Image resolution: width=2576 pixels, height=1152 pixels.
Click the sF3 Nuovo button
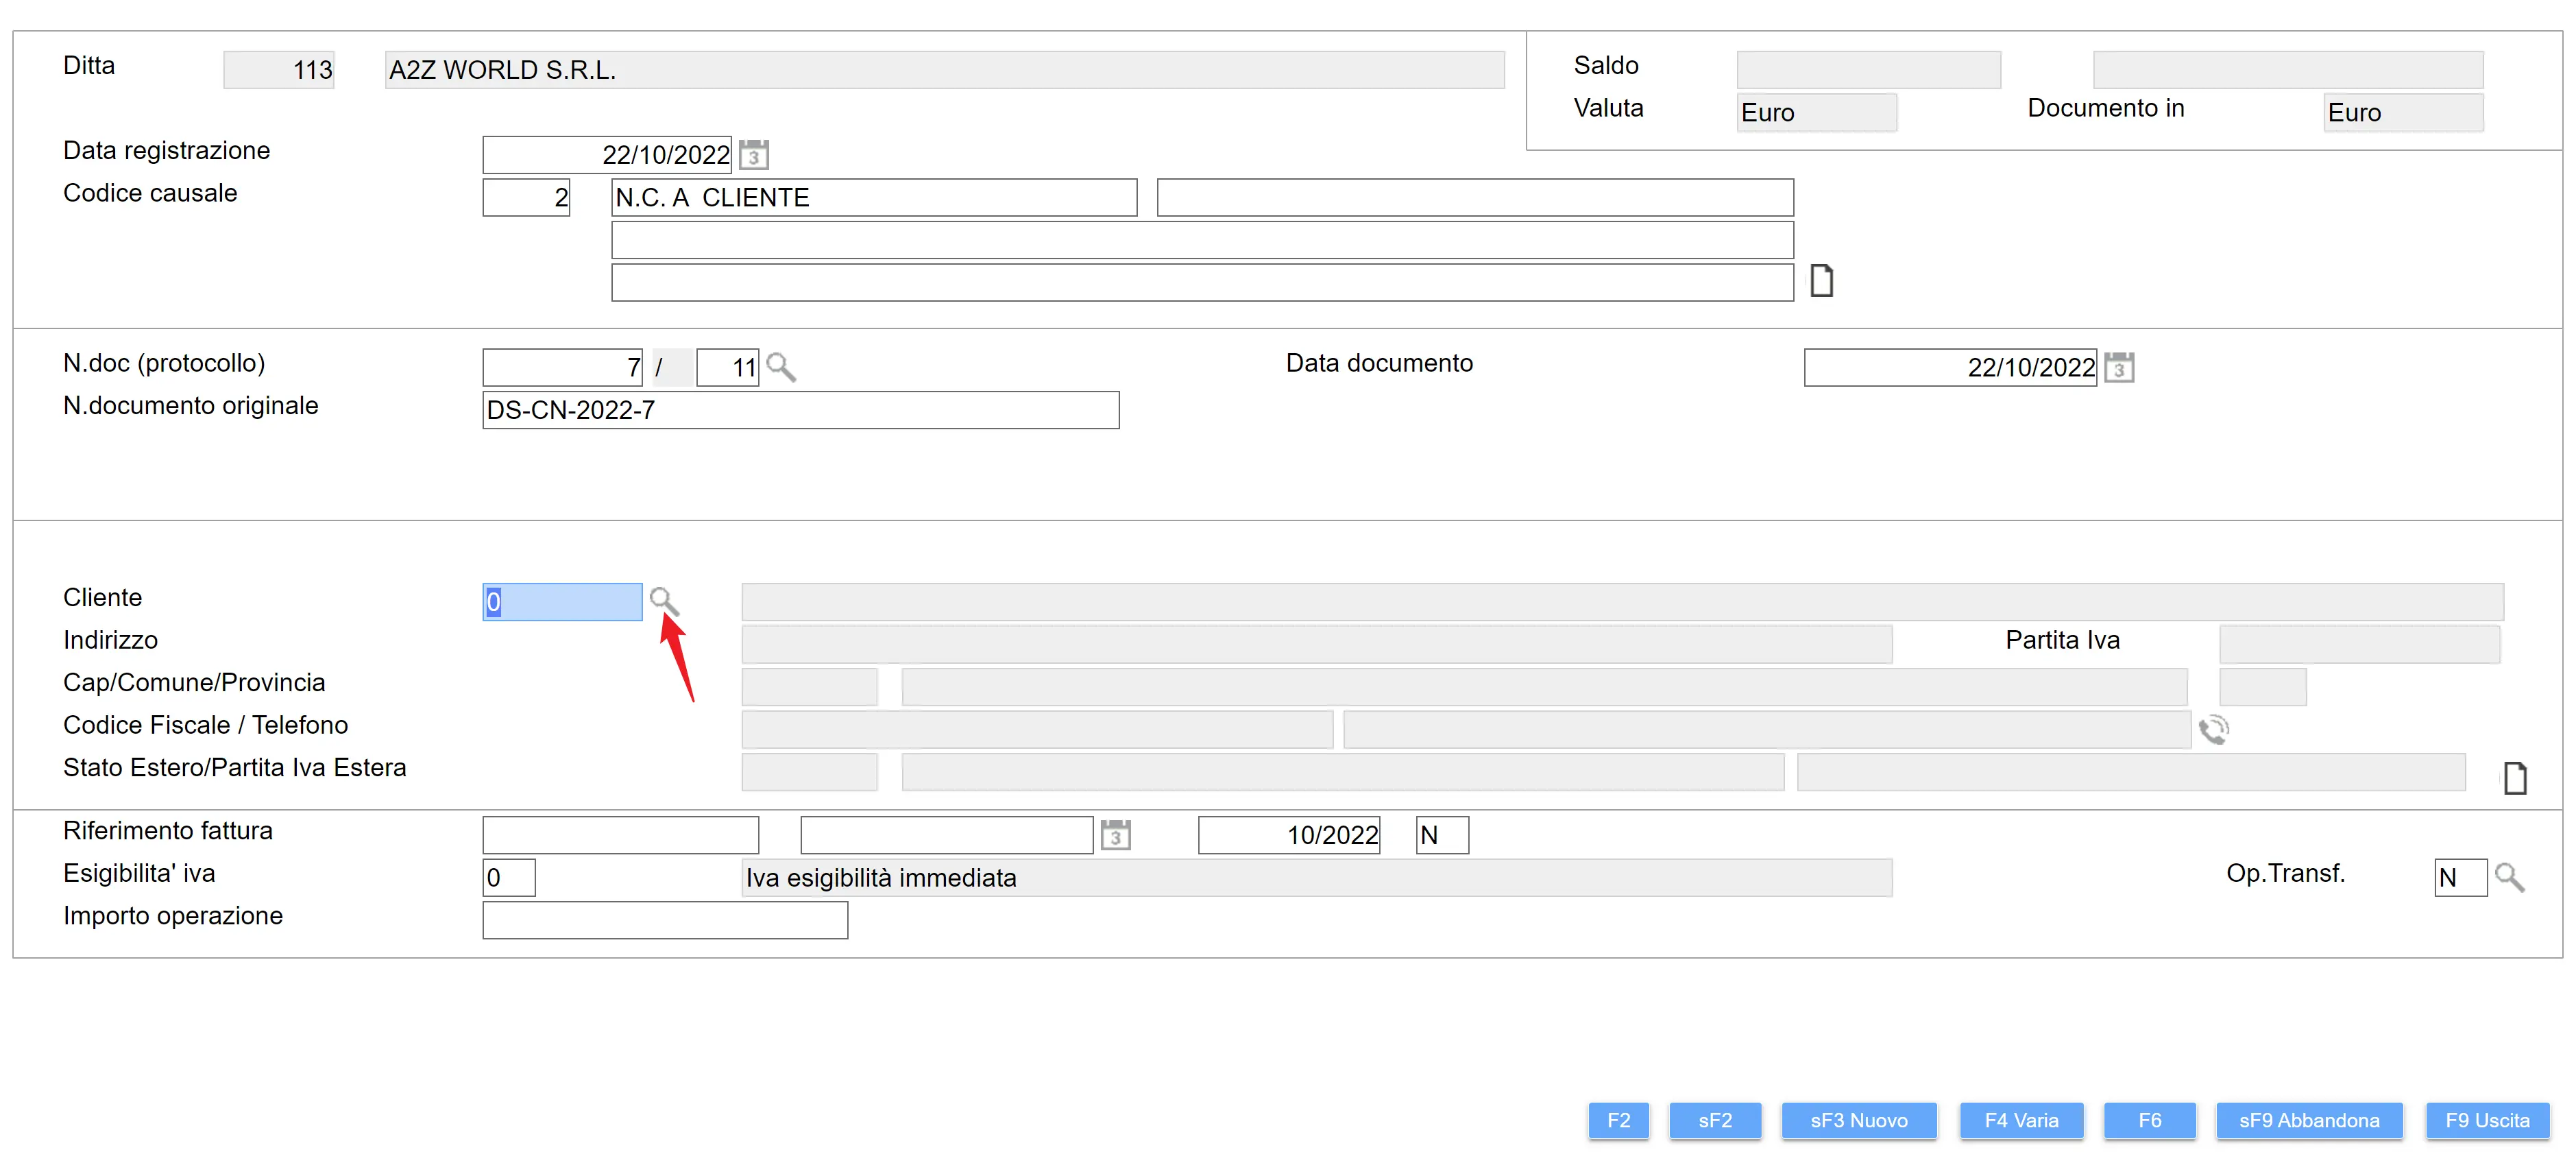pyautogui.click(x=1858, y=1120)
